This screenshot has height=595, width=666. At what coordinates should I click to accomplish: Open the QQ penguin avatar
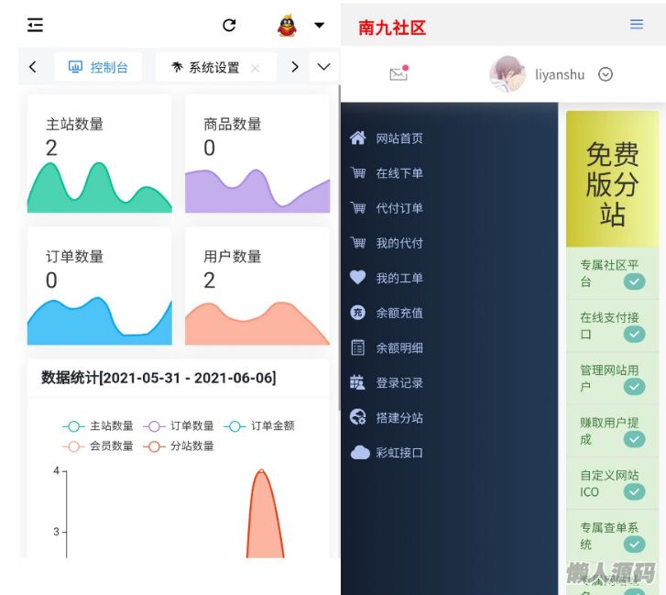287,25
